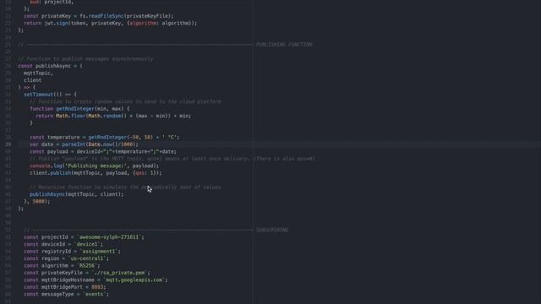Click the 'return jwt.sign(token, privateKey...' line
Screen dimensions: 541x304
tap(111, 23)
